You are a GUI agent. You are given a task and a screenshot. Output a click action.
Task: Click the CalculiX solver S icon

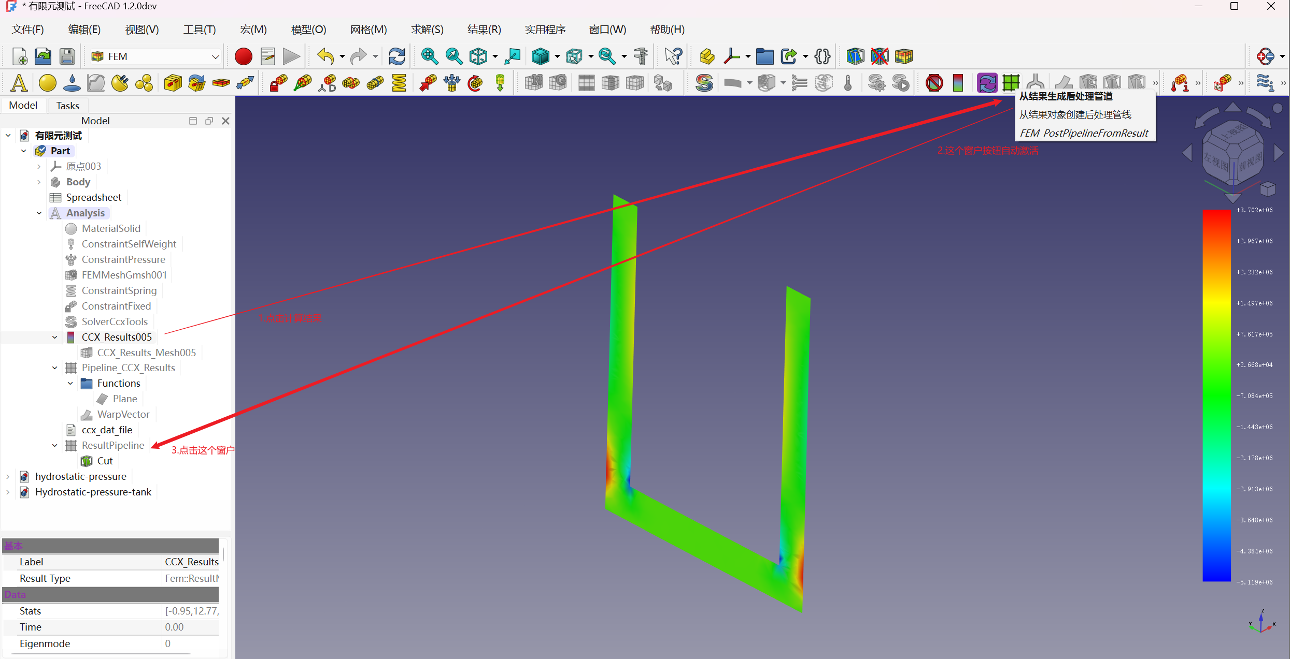[704, 83]
